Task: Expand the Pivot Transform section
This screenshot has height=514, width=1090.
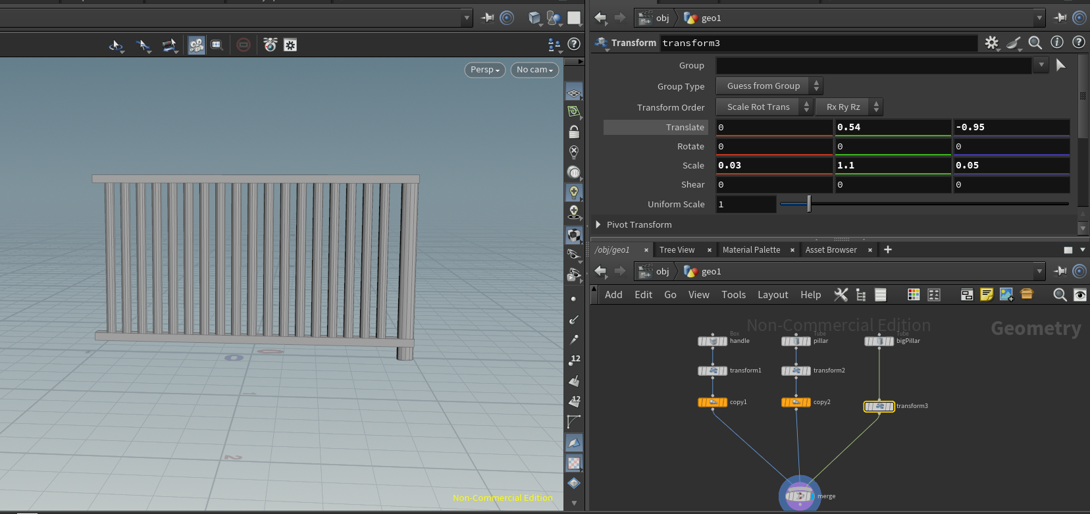Action: click(x=598, y=224)
